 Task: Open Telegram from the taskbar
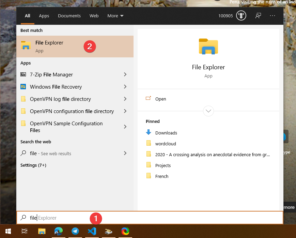(x=75, y=231)
